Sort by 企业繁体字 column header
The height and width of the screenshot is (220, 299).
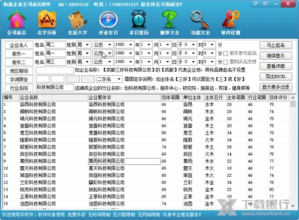click(124, 98)
